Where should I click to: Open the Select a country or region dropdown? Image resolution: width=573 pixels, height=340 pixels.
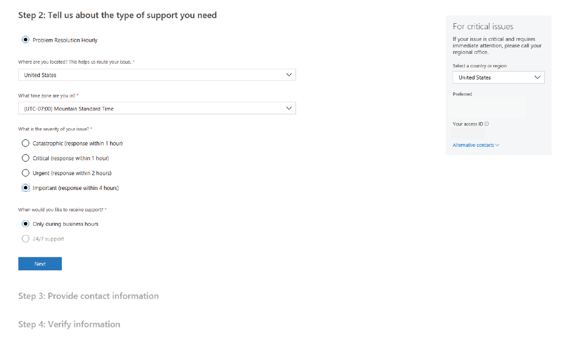498,78
